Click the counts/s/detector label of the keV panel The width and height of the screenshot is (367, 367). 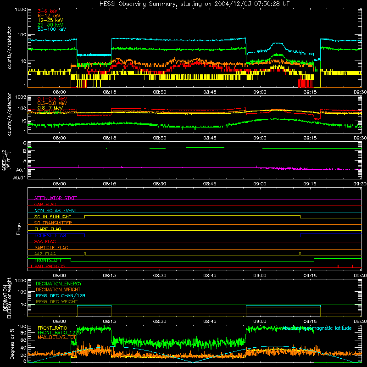tap(9, 48)
